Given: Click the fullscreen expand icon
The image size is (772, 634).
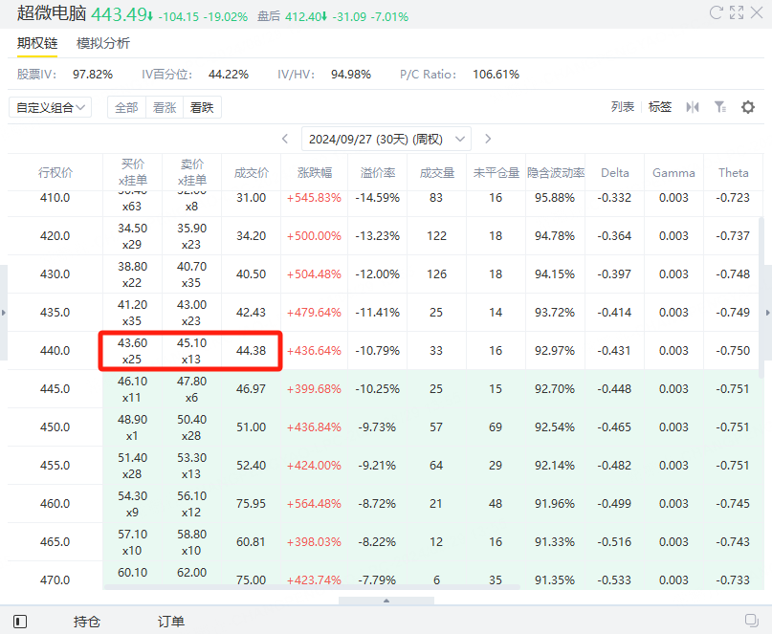Looking at the screenshot, I should [x=737, y=12].
